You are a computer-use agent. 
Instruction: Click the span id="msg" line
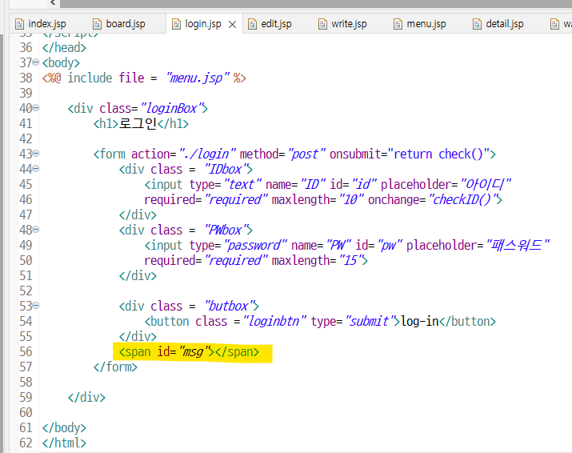click(189, 352)
